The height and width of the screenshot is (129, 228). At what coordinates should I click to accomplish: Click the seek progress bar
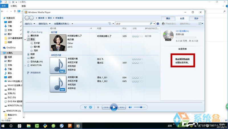(x=114, y=102)
